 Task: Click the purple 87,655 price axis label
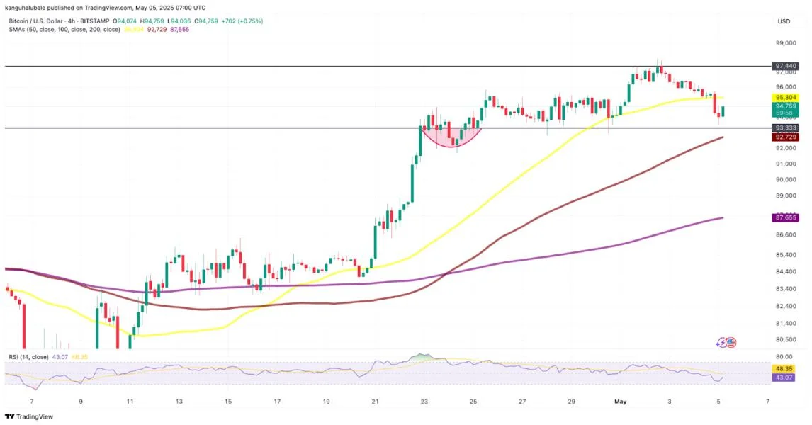click(786, 218)
